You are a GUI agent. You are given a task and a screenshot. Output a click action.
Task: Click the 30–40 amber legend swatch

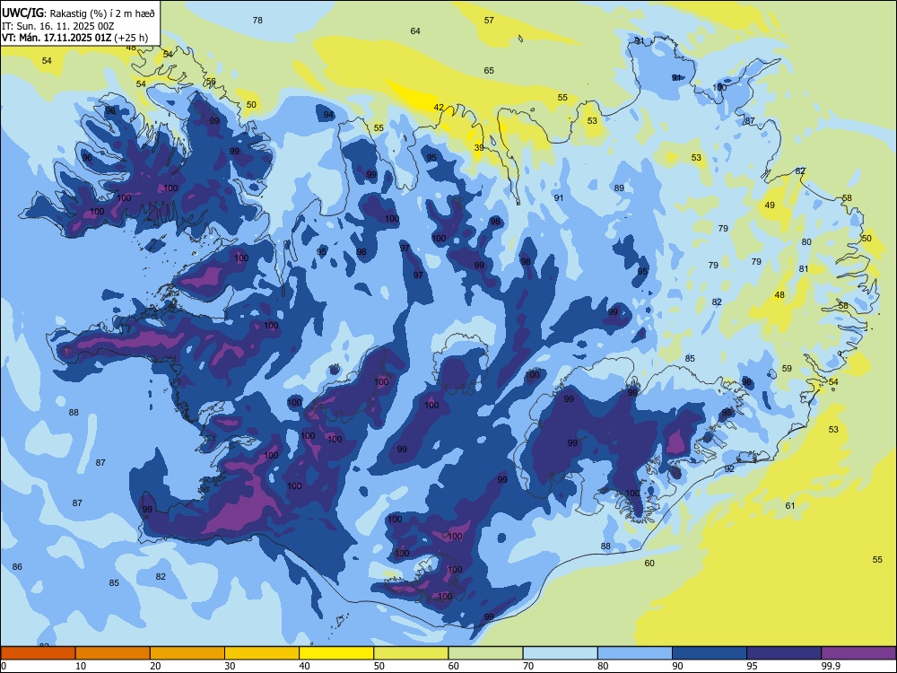click(262, 653)
